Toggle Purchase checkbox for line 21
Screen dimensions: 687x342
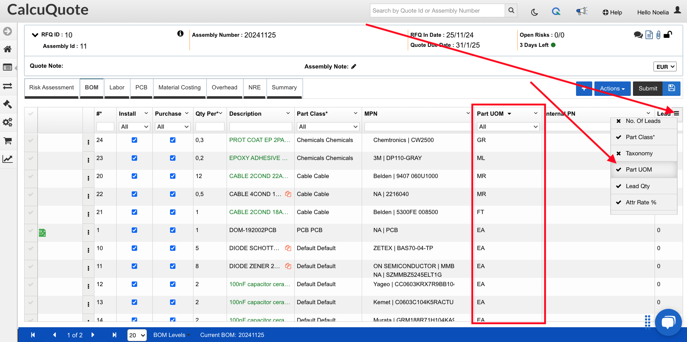click(x=173, y=212)
